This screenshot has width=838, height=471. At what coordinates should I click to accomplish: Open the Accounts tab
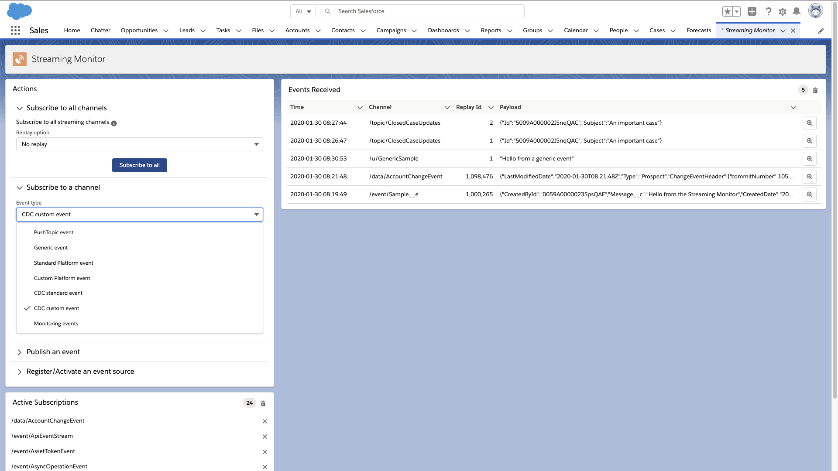(297, 31)
